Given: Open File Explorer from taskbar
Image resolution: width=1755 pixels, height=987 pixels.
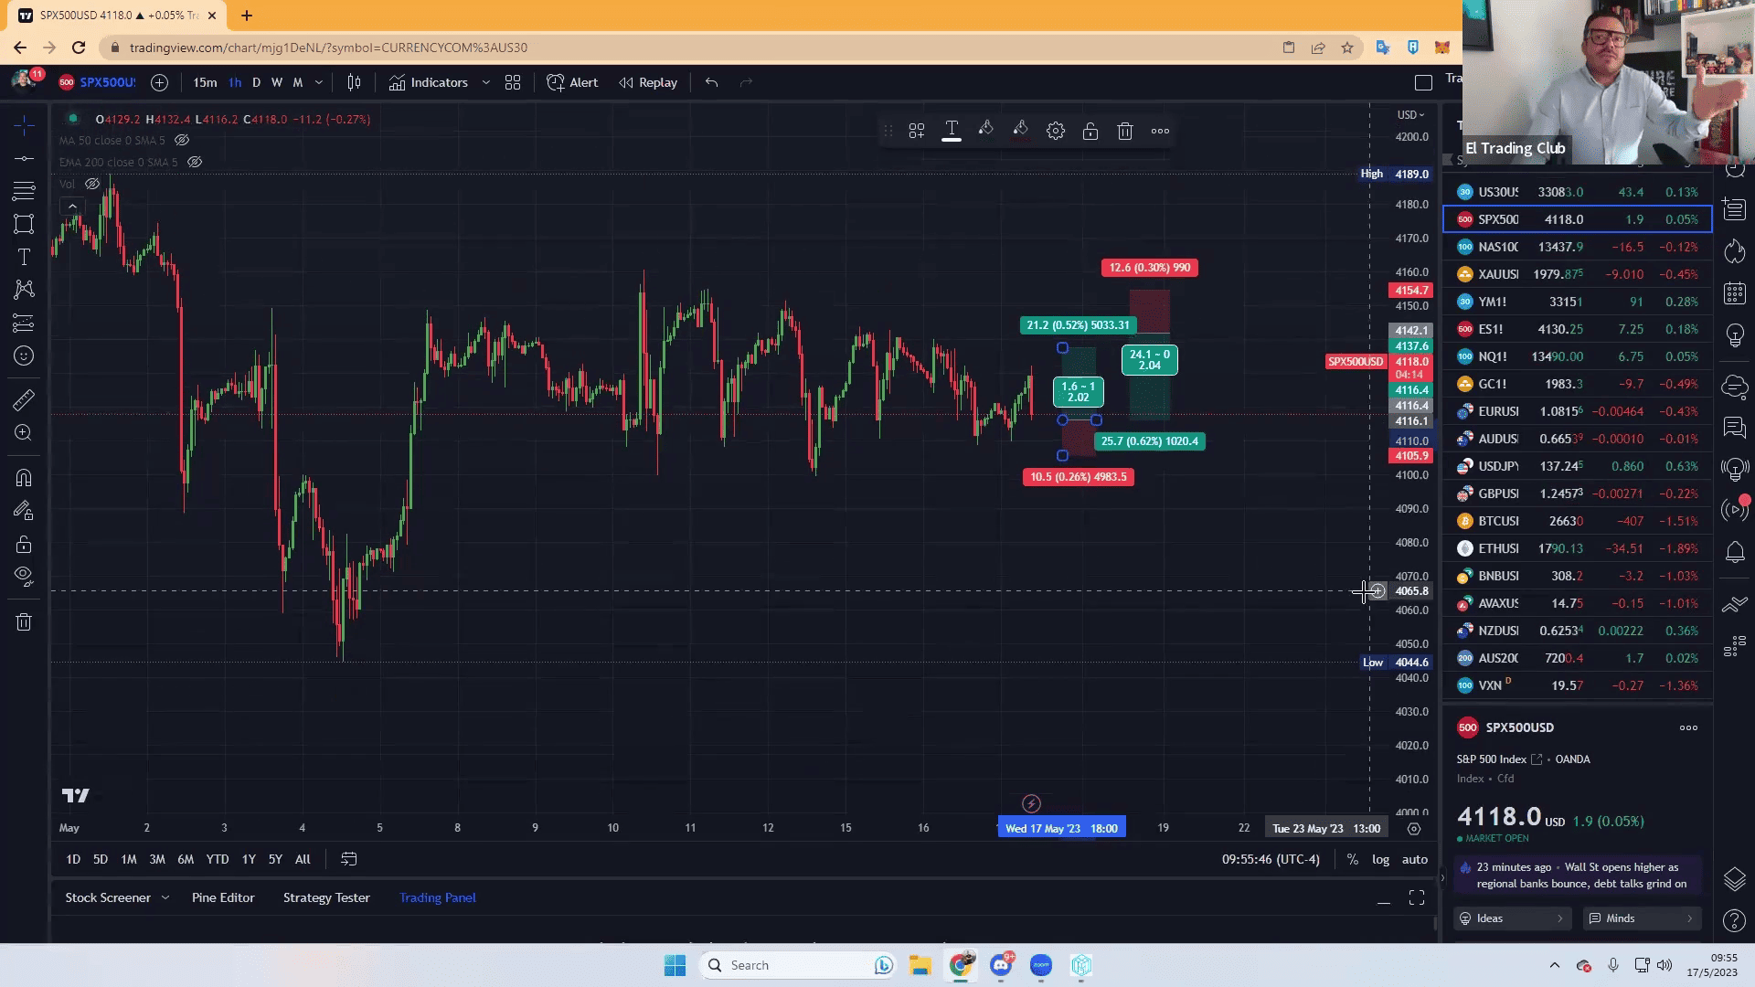Looking at the screenshot, I should coord(920,965).
